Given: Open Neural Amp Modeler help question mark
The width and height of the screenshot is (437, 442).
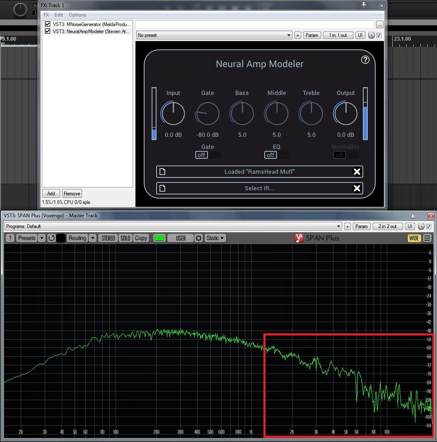Looking at the screenshot, I should click(365, 60).
